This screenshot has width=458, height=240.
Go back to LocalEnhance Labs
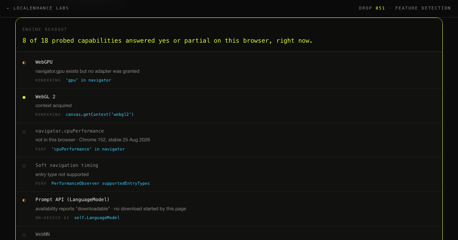click(x=38, y=8)
